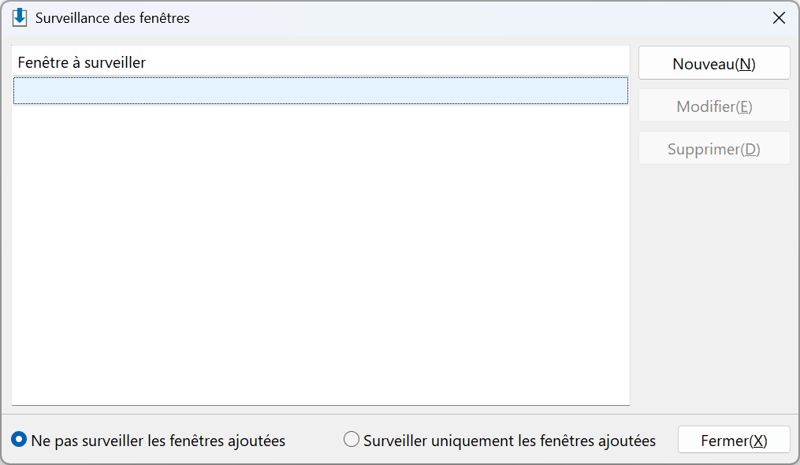Click the Fermer(X) button
The width and height of the screenshot is (800, 465).
pyautogui.click(x=734, y=440)
